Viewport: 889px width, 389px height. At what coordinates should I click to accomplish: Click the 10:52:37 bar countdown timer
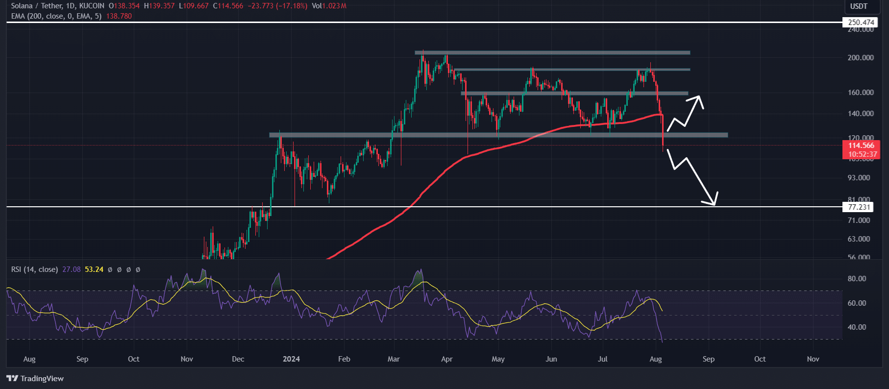point(863,154)
